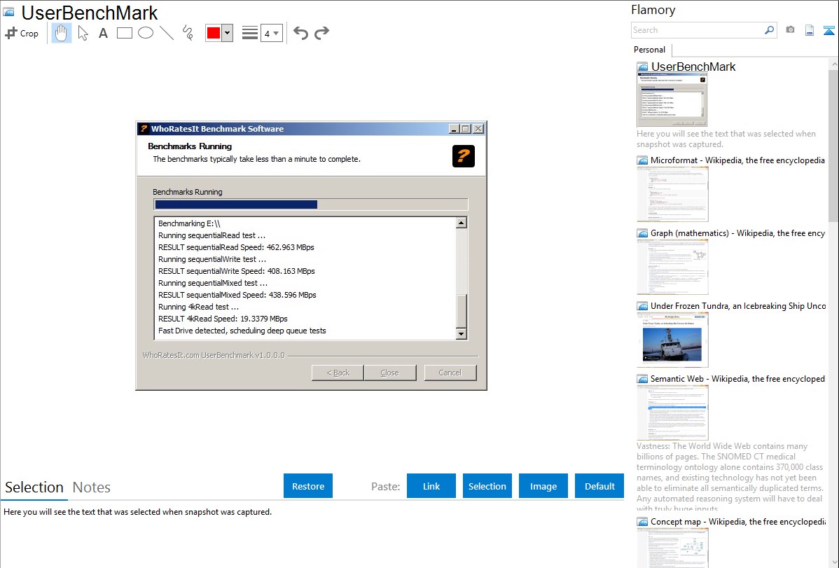Paste as Link
This screenshot has height=568, width=839.
point(431,486)
